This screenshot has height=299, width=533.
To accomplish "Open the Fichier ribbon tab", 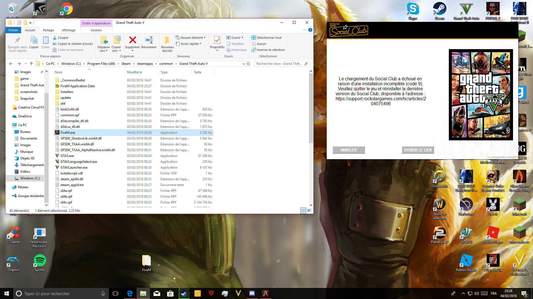I will [x=13, y=30].
